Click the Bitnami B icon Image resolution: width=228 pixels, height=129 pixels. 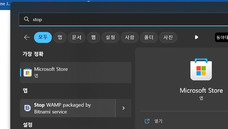[x=27, y=108]
